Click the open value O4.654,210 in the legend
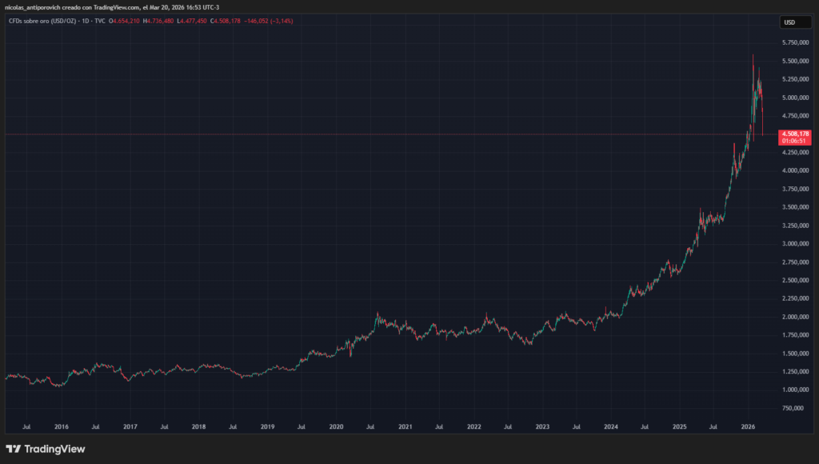 [x=124, y=21]
